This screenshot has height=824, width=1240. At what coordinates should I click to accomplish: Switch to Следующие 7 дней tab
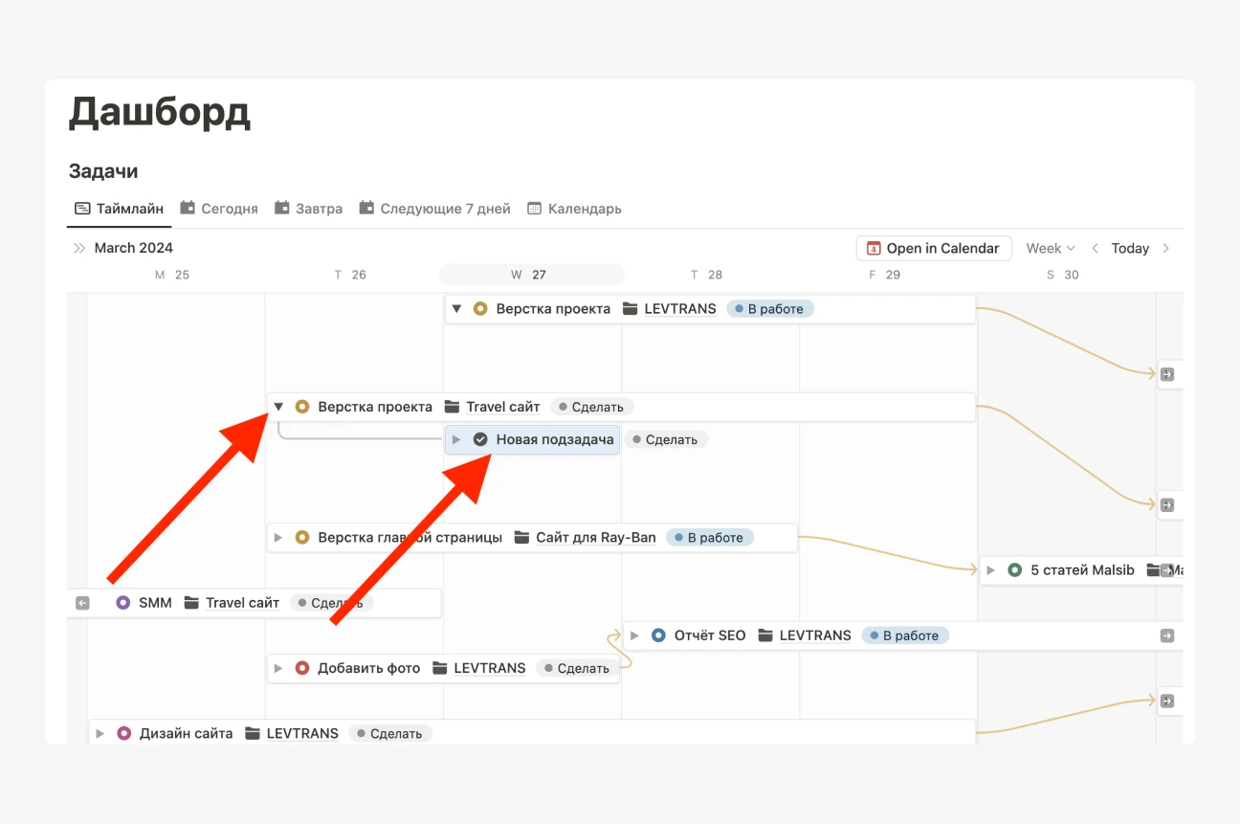(434, 209)
